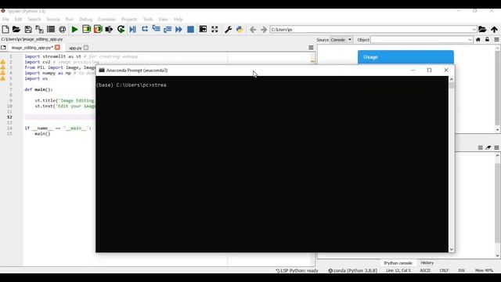501x282 pixels.
Task: Go forward with the right arrow icon
Action: click(264, 30)
